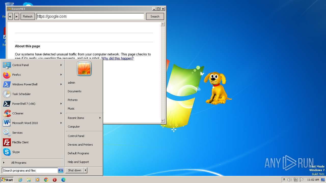Click the search magnifier icon in Start menu
The height and width of the screenshot is (183, 326).
point(61,171)
